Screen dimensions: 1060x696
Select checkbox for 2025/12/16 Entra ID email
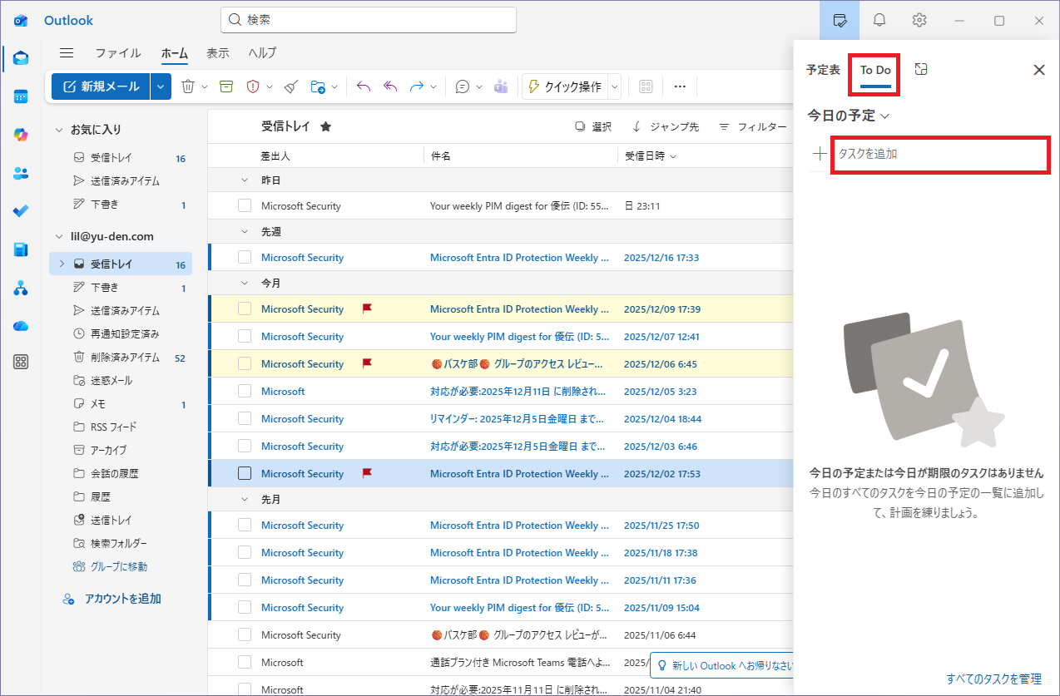pos(245,258)
